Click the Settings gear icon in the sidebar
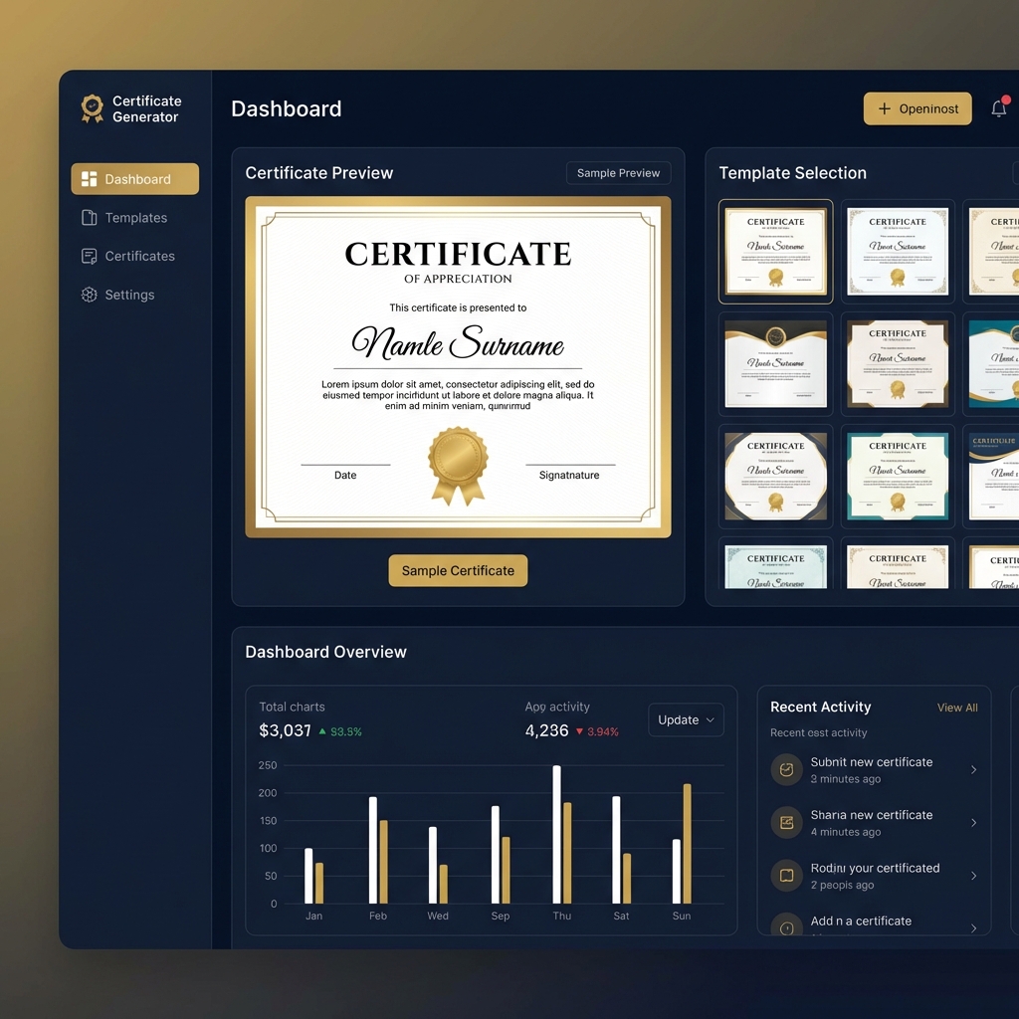The width and height of the screenshot is (1019, 1019). pos(89,295)
